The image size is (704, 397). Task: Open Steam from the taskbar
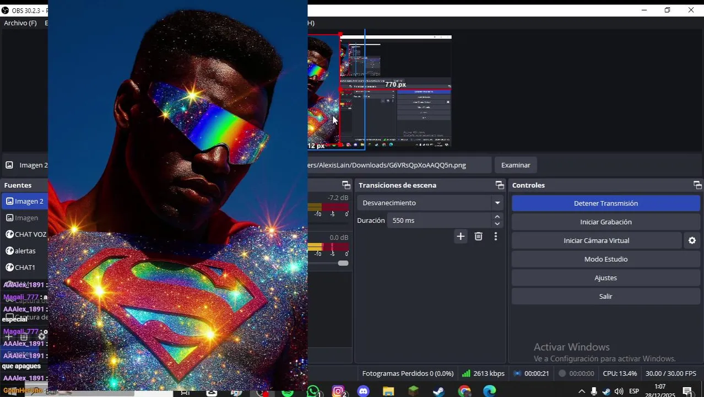tap(439, 391)
